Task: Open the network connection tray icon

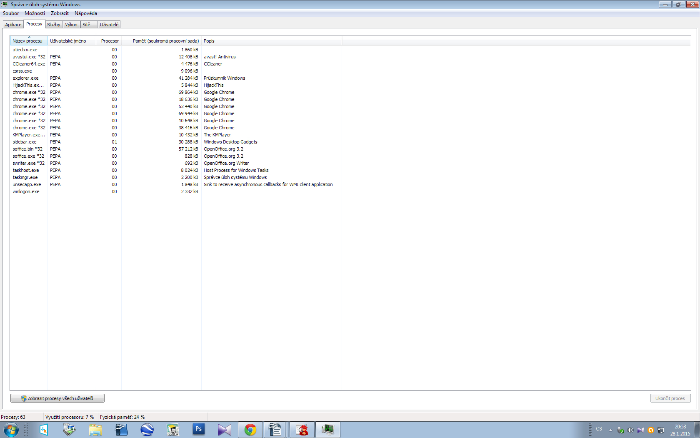Action: (x=661, y=430)
